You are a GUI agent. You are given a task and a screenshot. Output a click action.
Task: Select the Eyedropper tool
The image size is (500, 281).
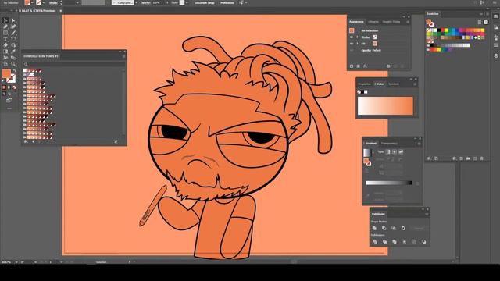point(13,52)
